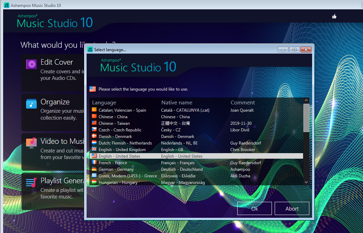Click the France flag icon
This screenshot has width=363, height=233.
[94, 162]
